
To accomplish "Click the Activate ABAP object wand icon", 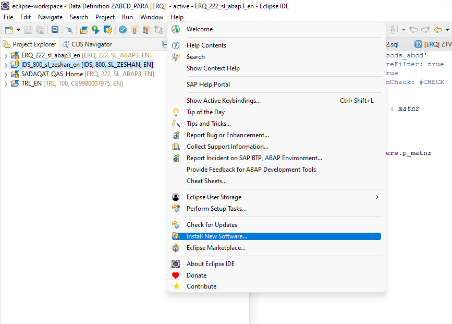I will [x=135, y=30].
